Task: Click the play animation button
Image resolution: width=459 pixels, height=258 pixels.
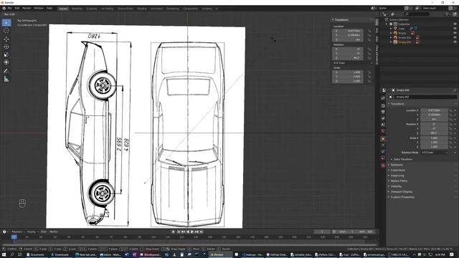Action: [192, 231]
